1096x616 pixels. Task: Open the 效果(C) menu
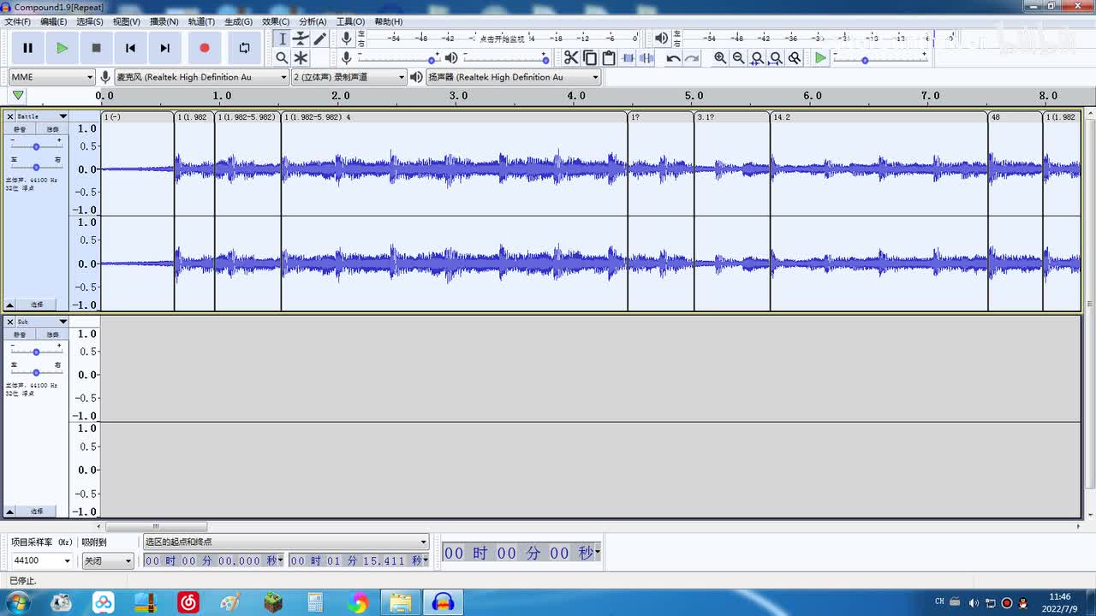click(276, 21)
